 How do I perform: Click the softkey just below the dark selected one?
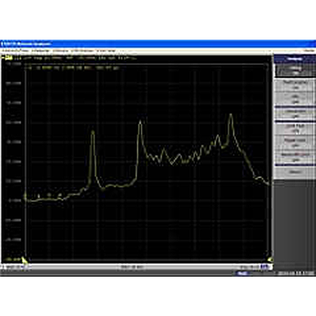(295, 85)
